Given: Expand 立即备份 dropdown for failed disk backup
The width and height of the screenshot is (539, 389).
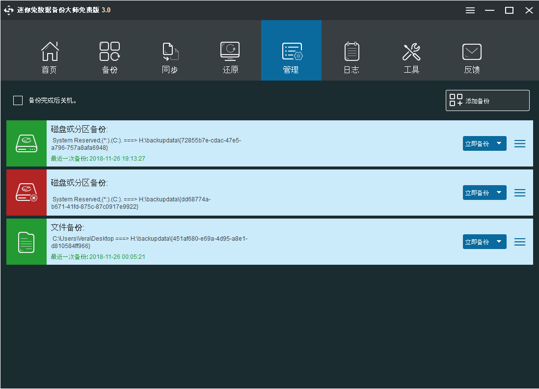Looking at the screenshot, I should point(499,193).
